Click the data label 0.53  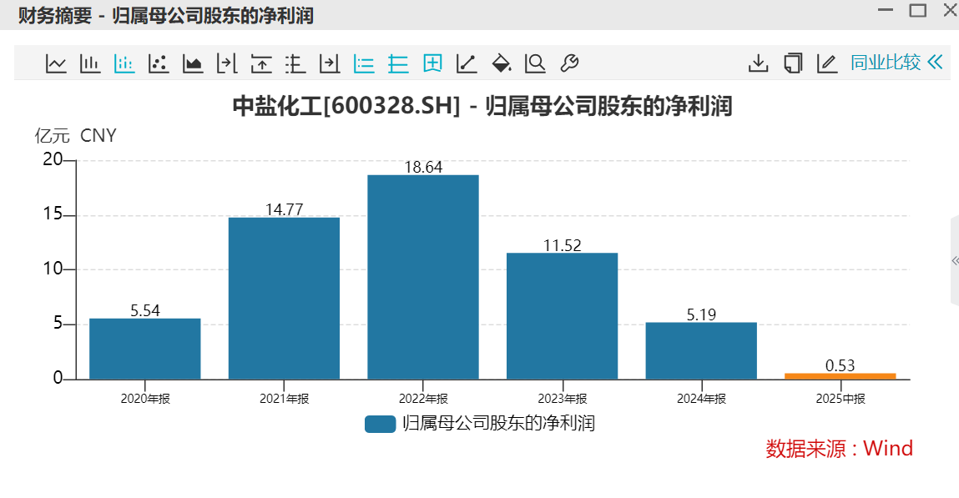pyautogui.click(x=840, y=365)
